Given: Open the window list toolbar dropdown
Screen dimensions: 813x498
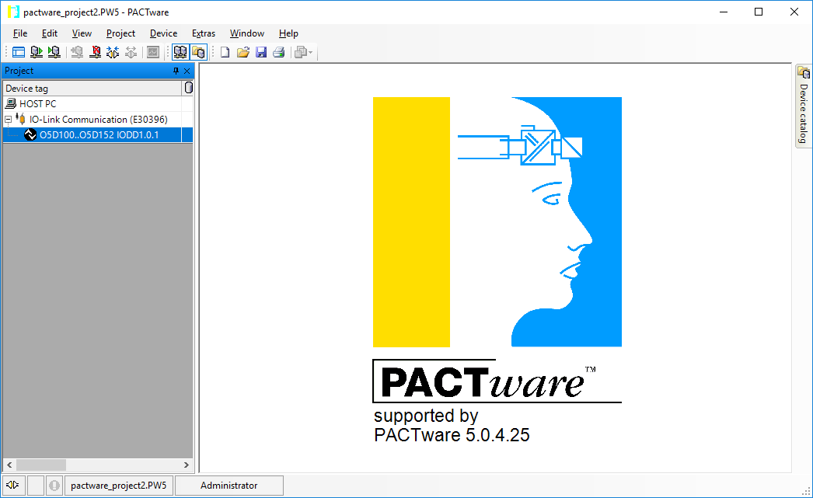Looking at the screenshot, I should point(303,52).
